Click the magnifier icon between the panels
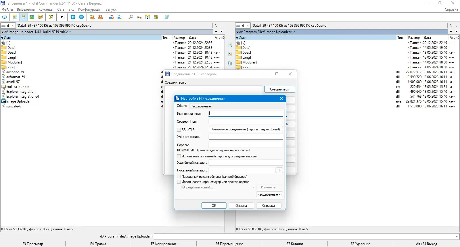Image resolution: width=460 pixels, height=247 pixels. tap(230, 45)
